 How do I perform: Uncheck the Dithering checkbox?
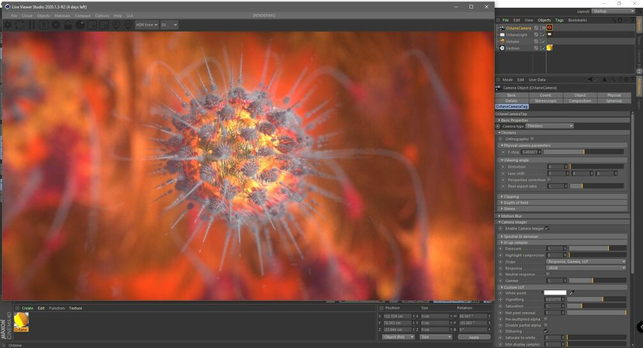pyautogui.click(x=546, y=331)
